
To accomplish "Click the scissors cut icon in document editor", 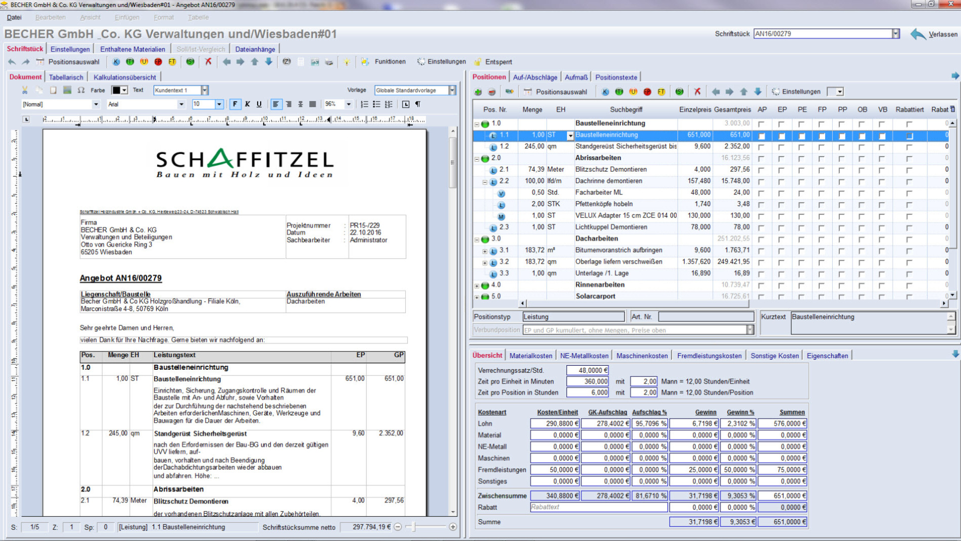I will tap(25, 90).
